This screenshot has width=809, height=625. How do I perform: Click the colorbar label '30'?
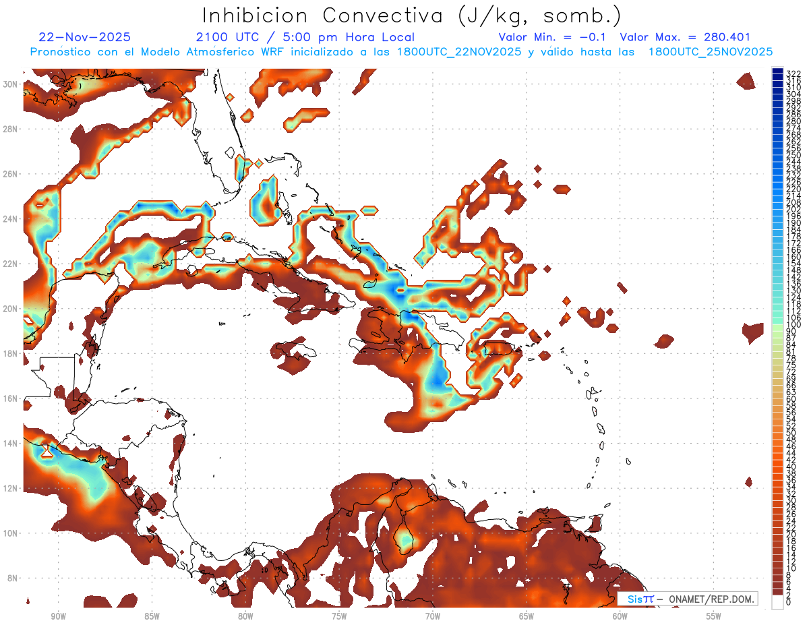pos(791,500)
